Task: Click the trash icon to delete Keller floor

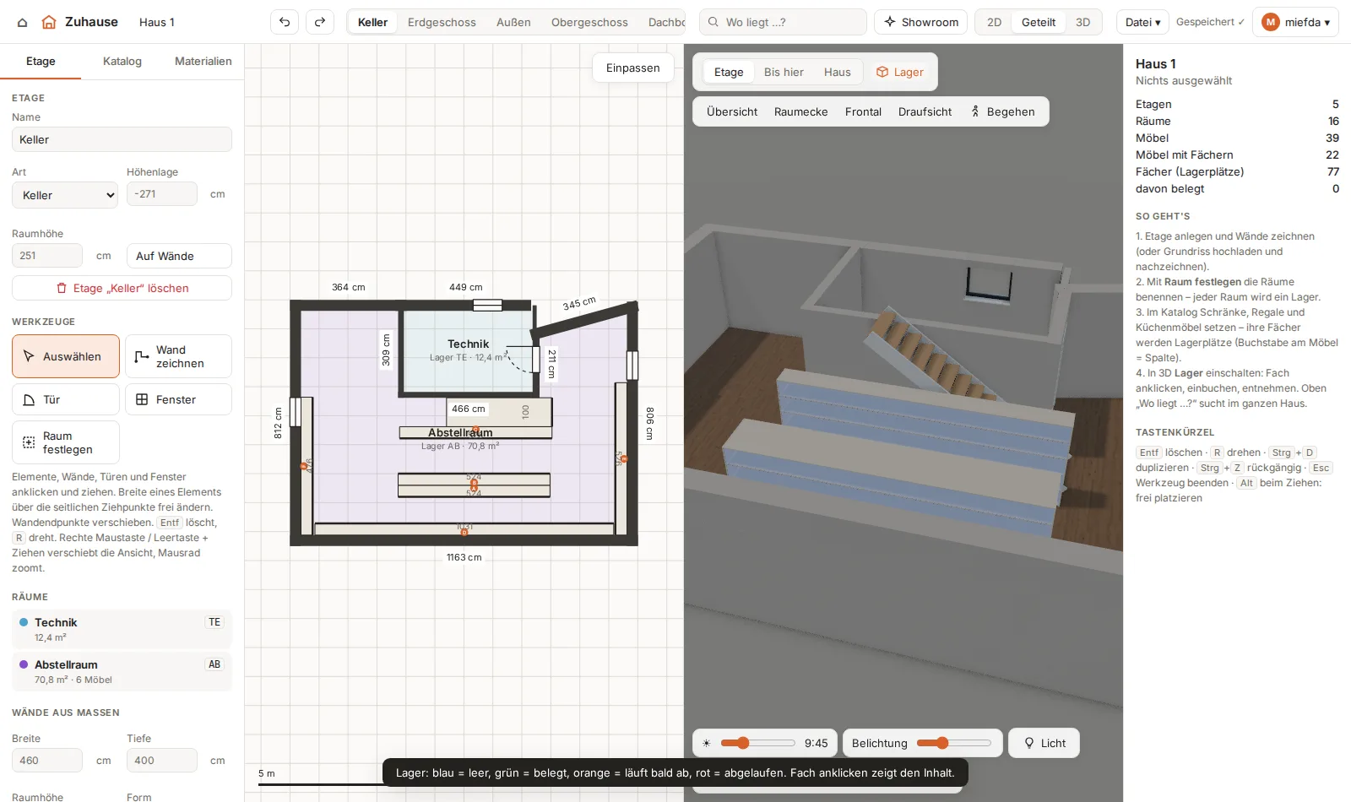Action: [x=62, y=288]
